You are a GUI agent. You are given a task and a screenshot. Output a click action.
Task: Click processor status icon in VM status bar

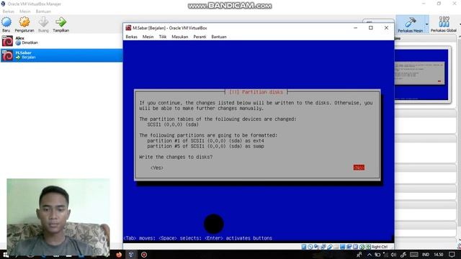355,247
